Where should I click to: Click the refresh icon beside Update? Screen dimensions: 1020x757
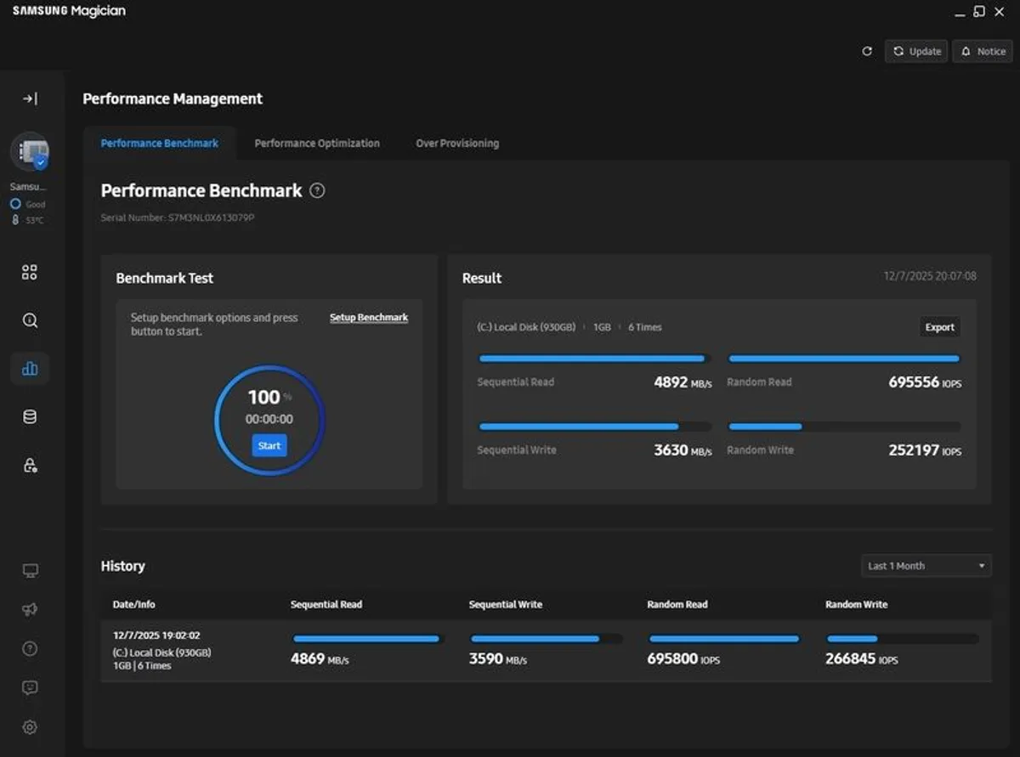point(867,51)
